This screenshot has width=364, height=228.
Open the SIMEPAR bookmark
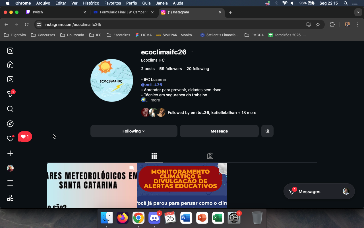tap(175, 35)
